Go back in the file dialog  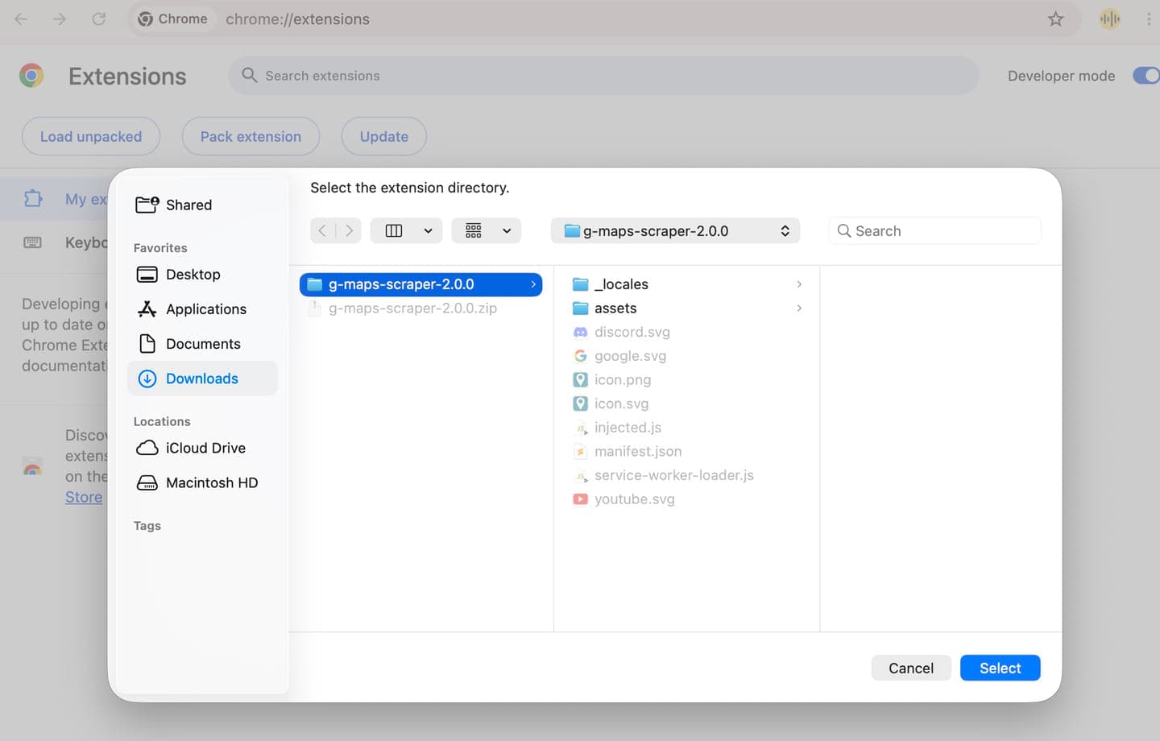[x=322, y=231]
